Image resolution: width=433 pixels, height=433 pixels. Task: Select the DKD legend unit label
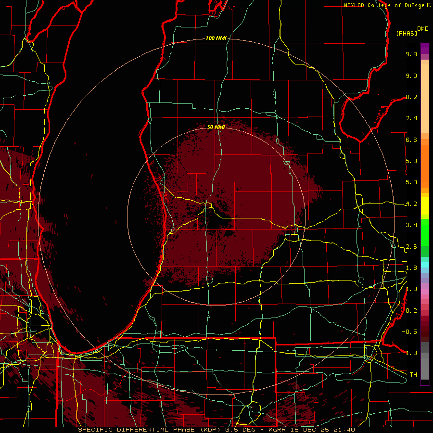coord(423,29)
